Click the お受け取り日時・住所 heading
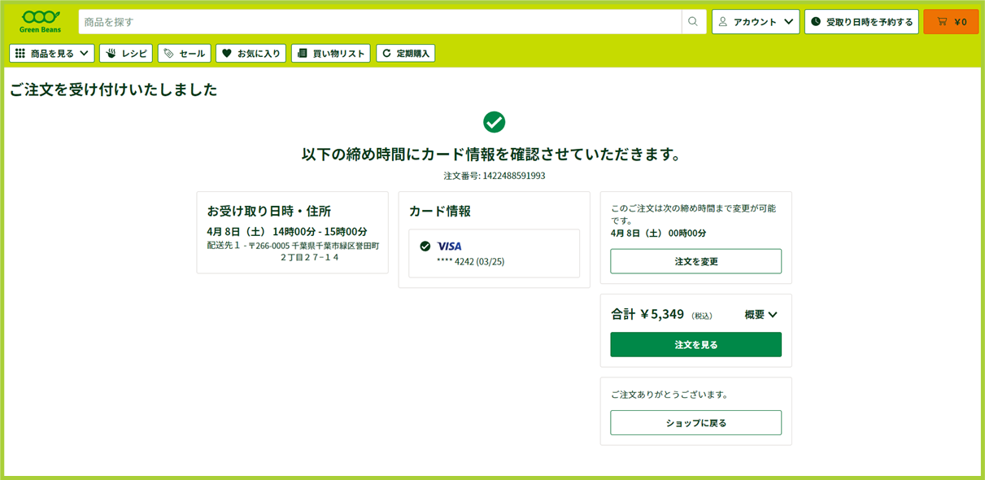 pos(269,211)
